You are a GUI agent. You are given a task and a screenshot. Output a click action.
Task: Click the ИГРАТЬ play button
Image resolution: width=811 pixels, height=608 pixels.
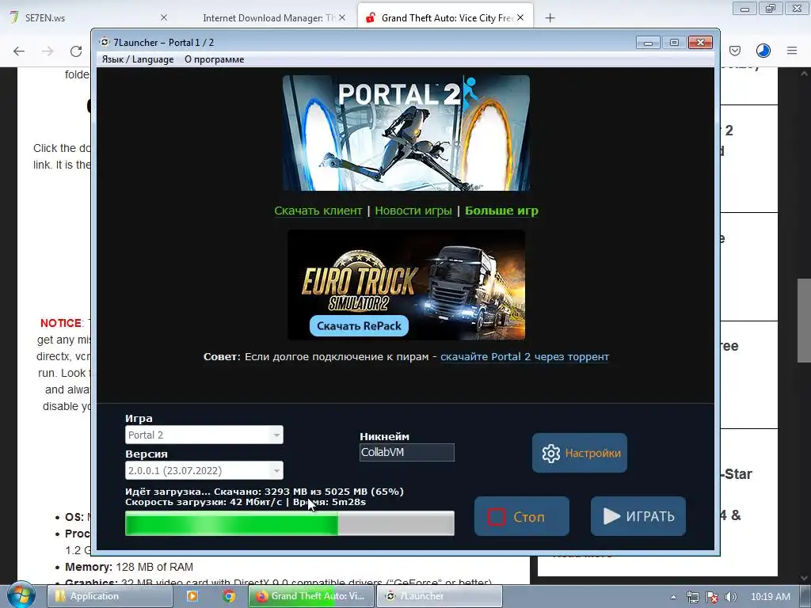point(638,516)
